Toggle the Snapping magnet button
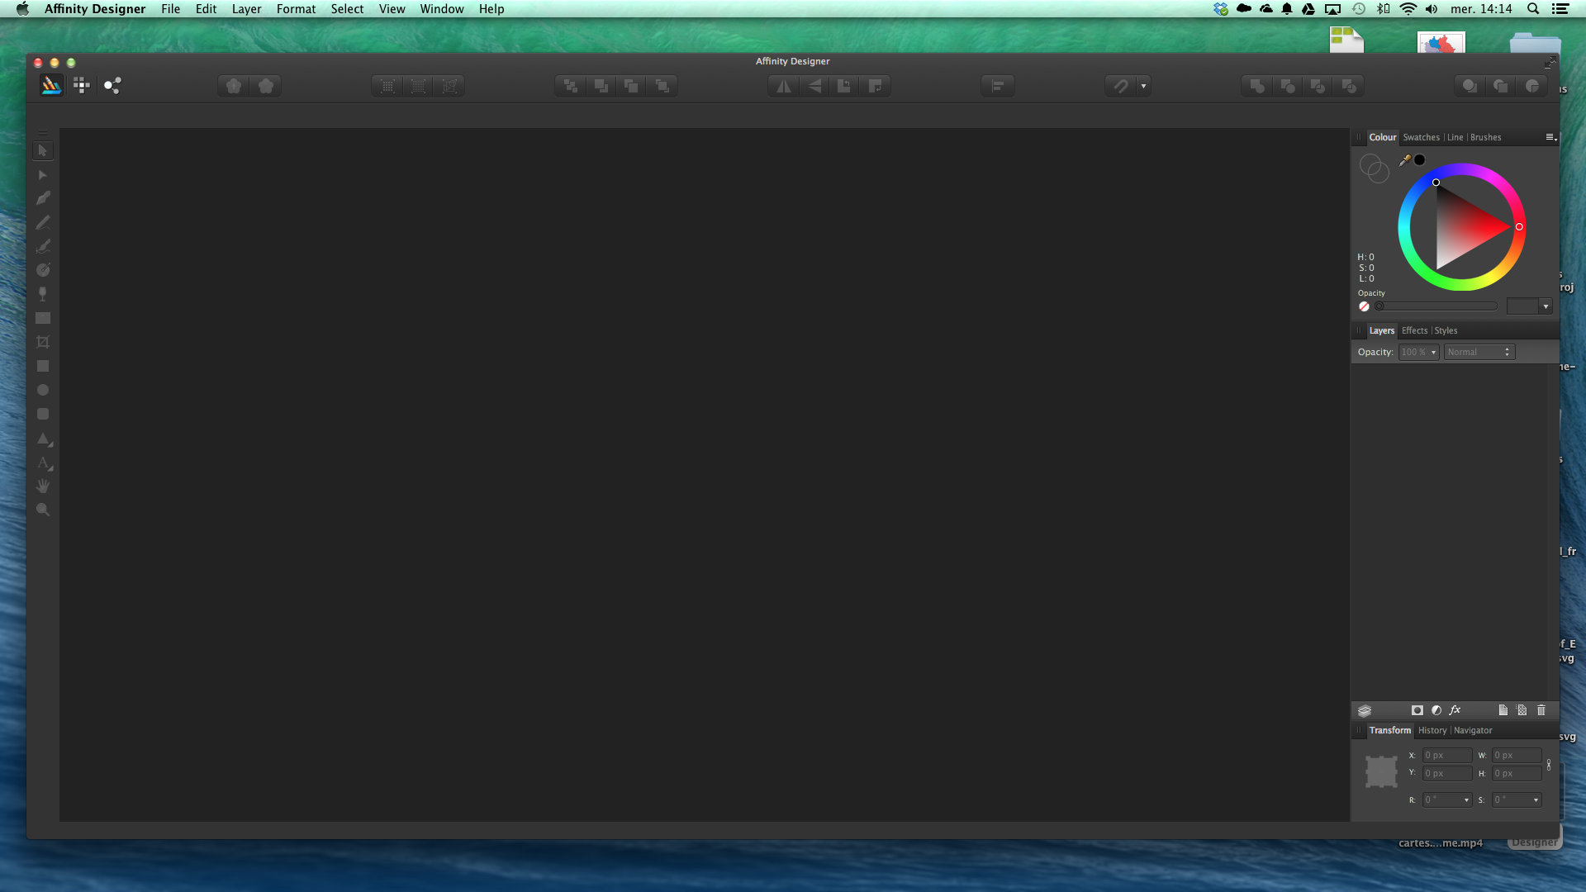1586x892 pixels. (x=1121, y=86)
